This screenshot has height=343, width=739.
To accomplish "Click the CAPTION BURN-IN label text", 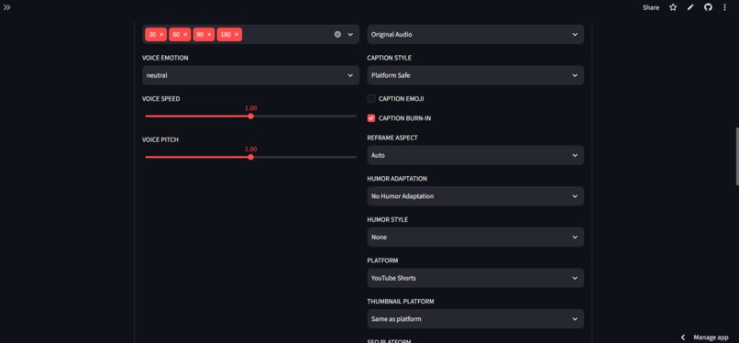I will [x=405, y=118].
